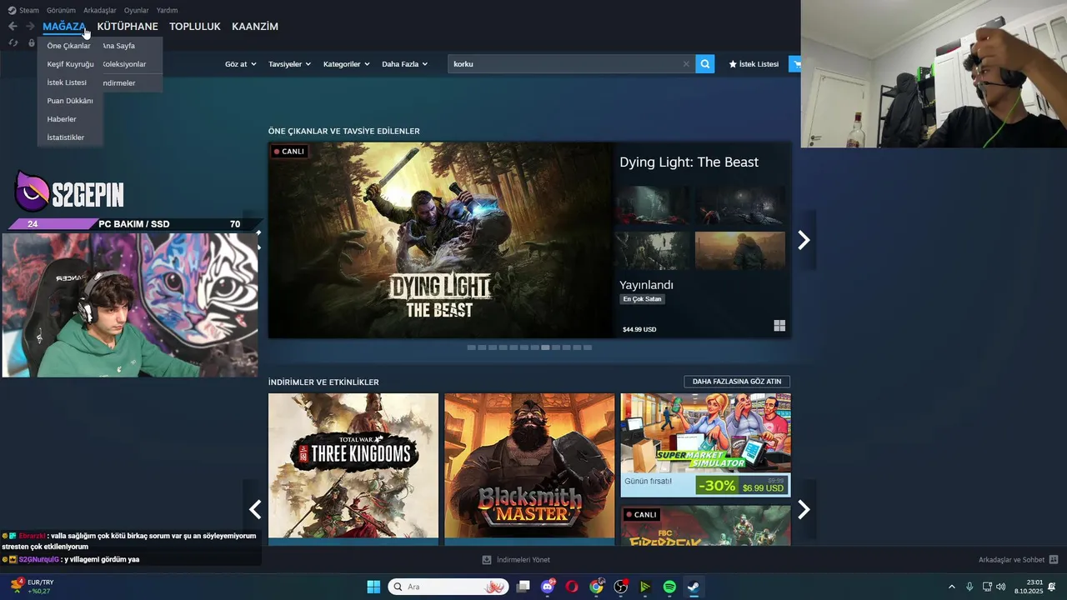Open Spotify from the taskbar
1067x600 pixels.
669,587
